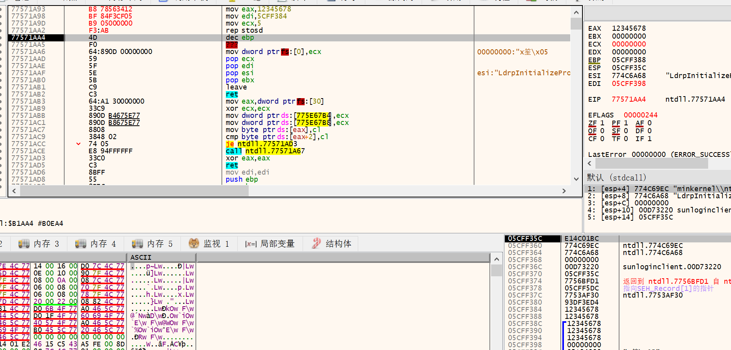Select the 'mov eax,12345678' instruction
The width and height of the screenshot is (731, 350).
[x=259, y=9]
